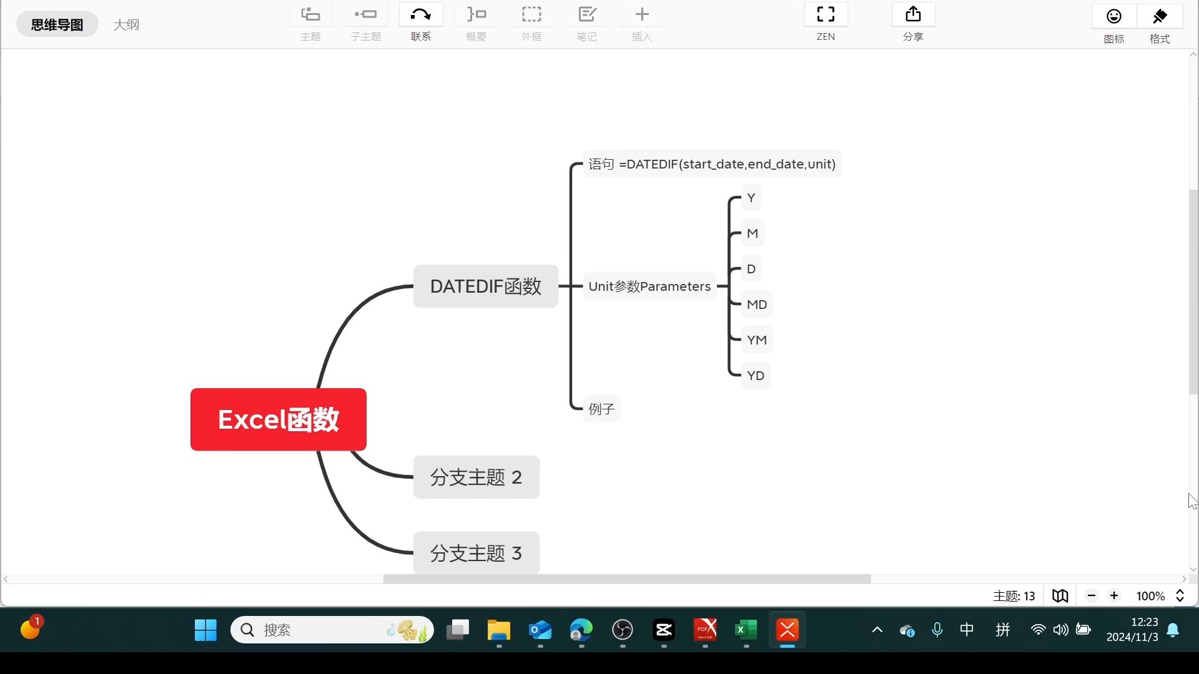Screen dimensions: 1199x674
Task: Open the notification bell
Action: tap(1173, 630)
